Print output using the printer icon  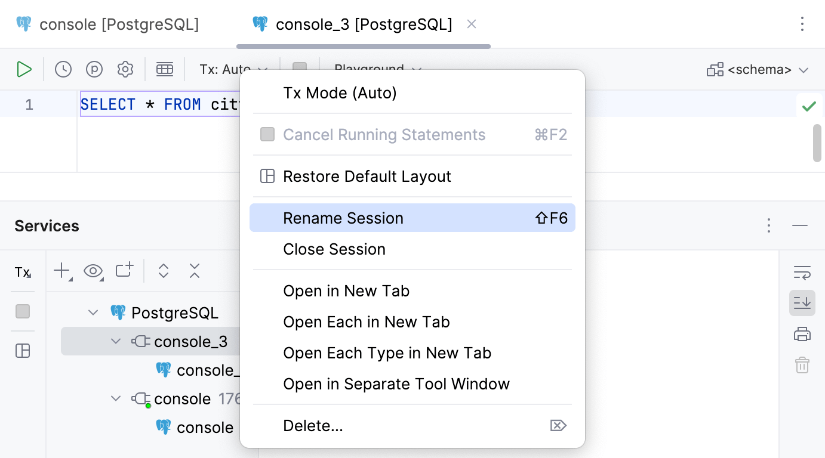(802, 334)
